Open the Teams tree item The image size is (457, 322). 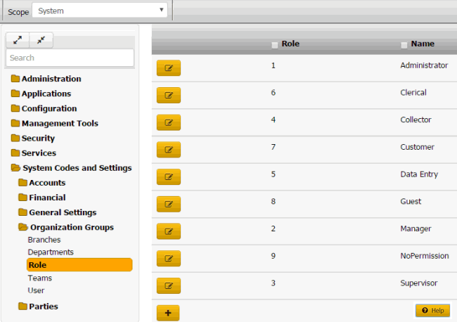coord(40,278)
